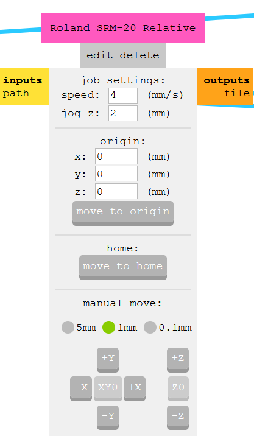The image size is (254, 436).
Task: Focus the jog z input field
Action: pyautogui.click(x=123, y=113)
